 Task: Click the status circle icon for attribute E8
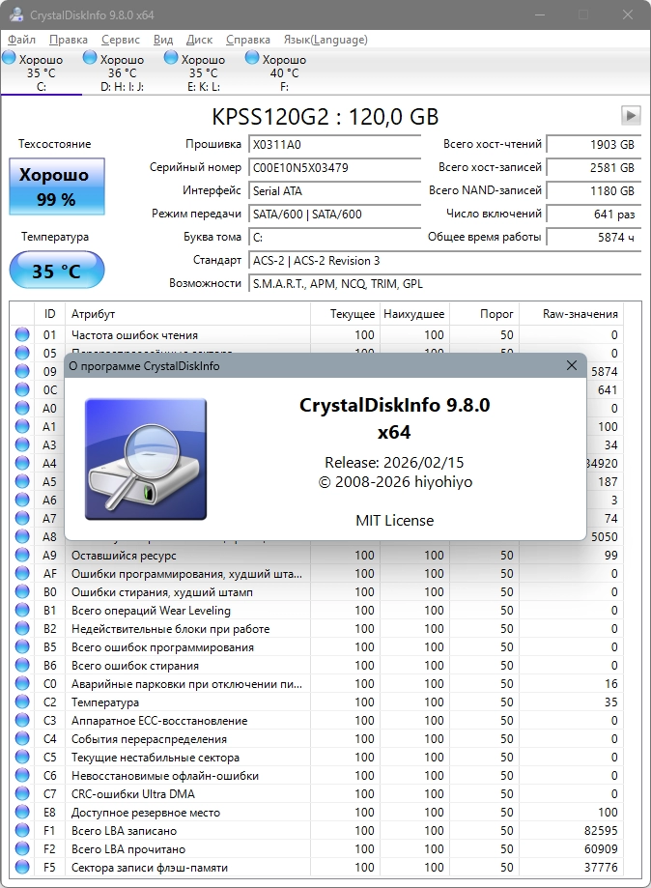22,812
